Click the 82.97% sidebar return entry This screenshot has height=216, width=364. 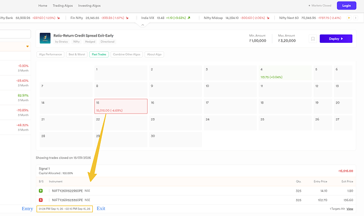pos(15,98)
